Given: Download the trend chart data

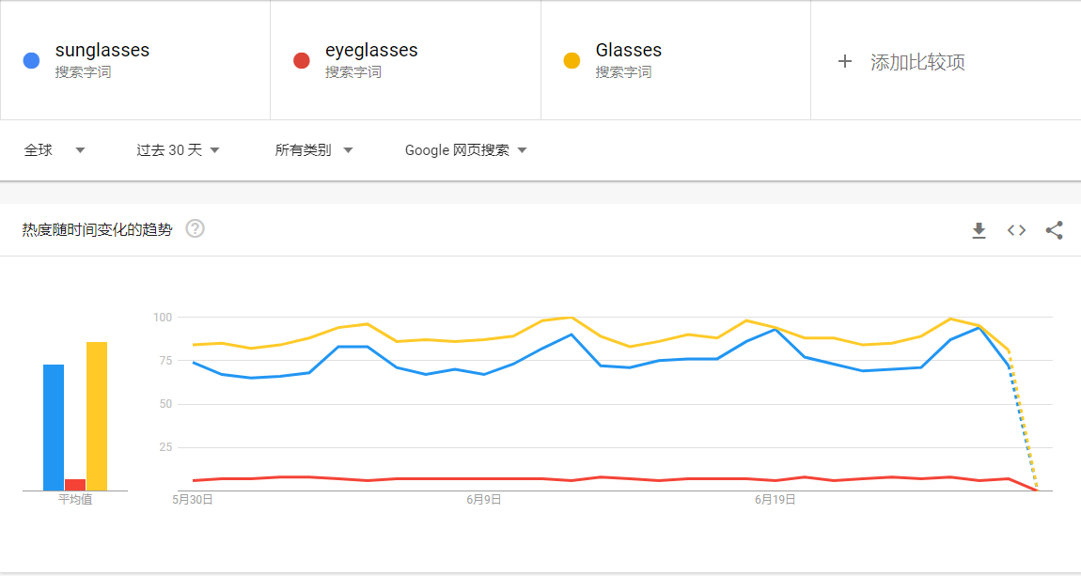Looking at the screenshot, I should click(979, 230).
